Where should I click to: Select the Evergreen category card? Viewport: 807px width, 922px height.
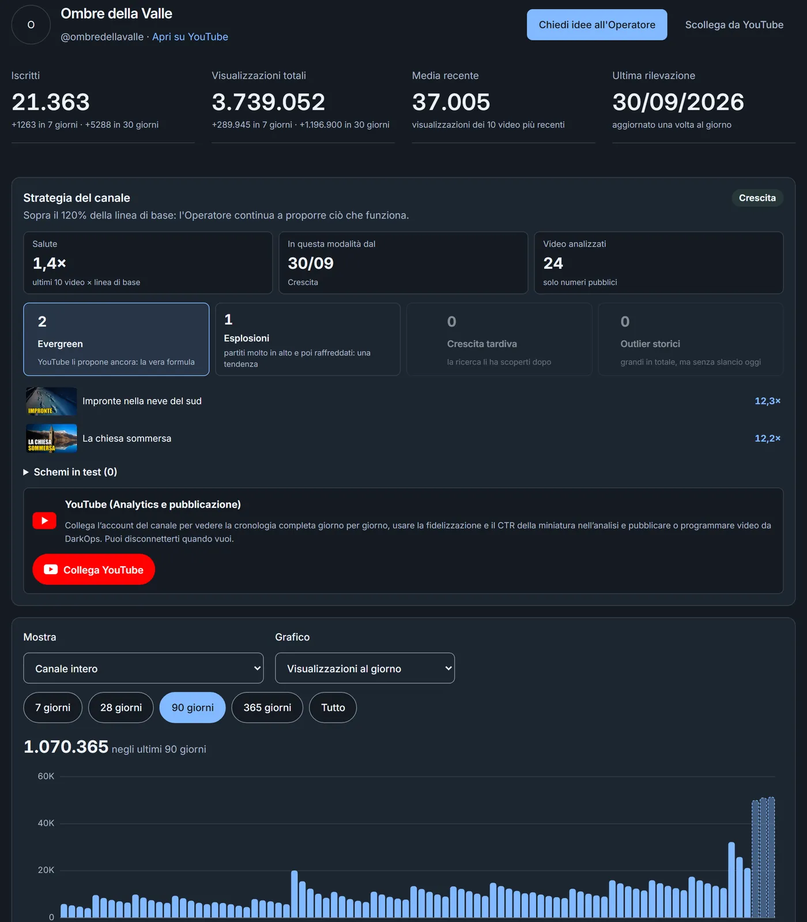116,340
